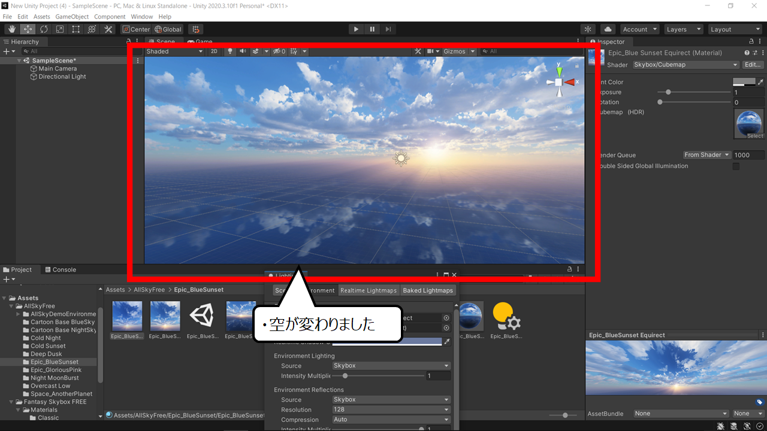The width and height of the screenshot is (767, 431).
Task: Open scene component tools wrench icon
Action: [x=418, y=51]
